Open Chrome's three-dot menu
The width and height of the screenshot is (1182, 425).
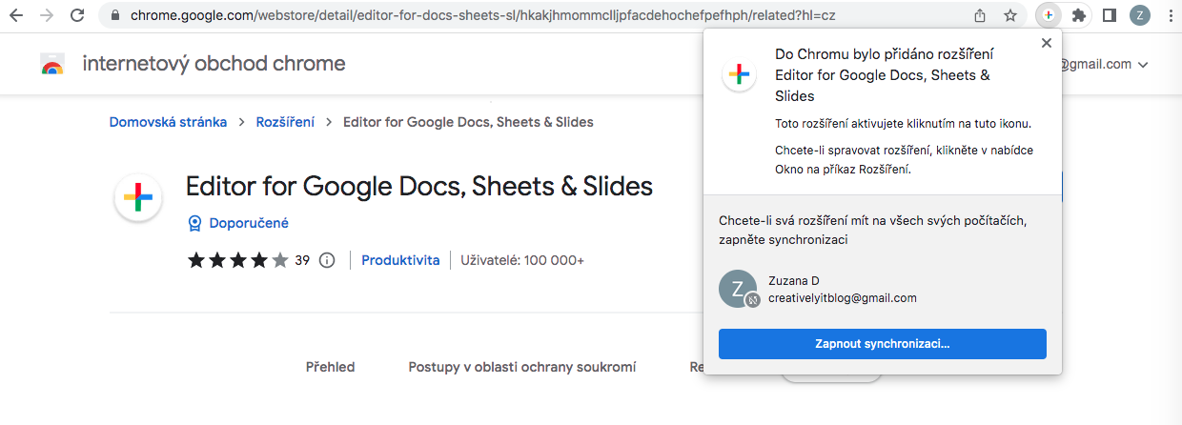[x=1170, y=16]
